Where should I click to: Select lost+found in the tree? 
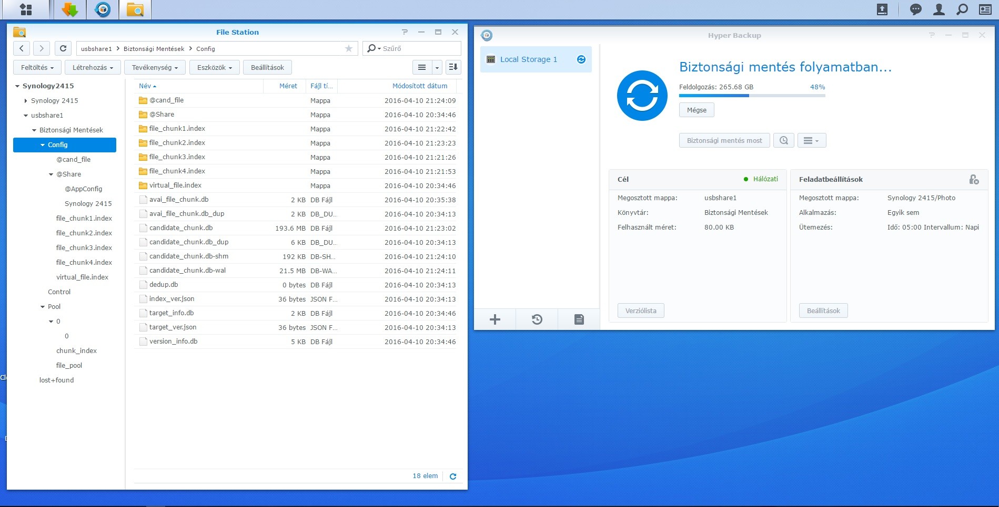56,380
